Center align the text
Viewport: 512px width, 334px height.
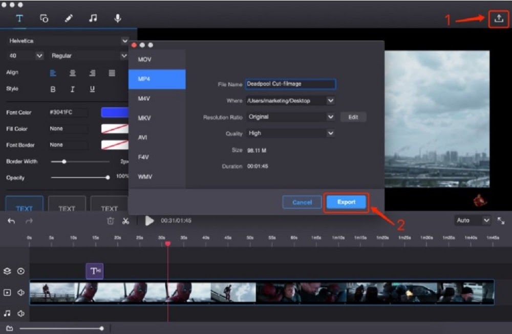(73, 73)
